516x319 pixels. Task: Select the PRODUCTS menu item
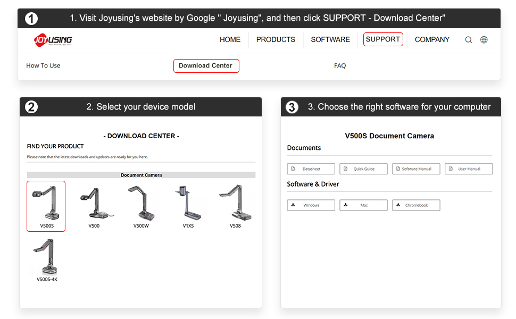276,40
